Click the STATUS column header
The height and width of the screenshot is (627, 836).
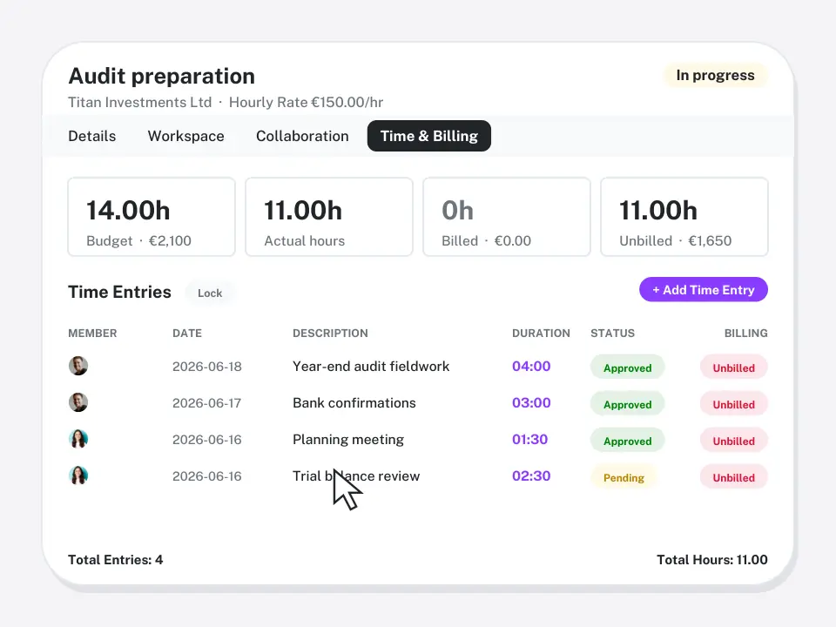pyautogui.click(x=612, y=334)
